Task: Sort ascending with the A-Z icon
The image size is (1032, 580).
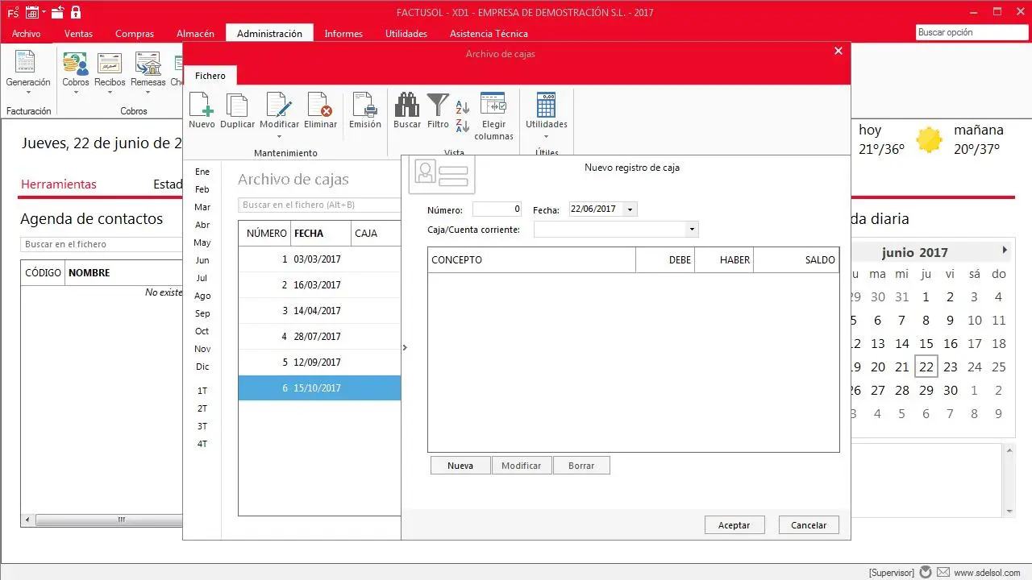Action: 463,107
